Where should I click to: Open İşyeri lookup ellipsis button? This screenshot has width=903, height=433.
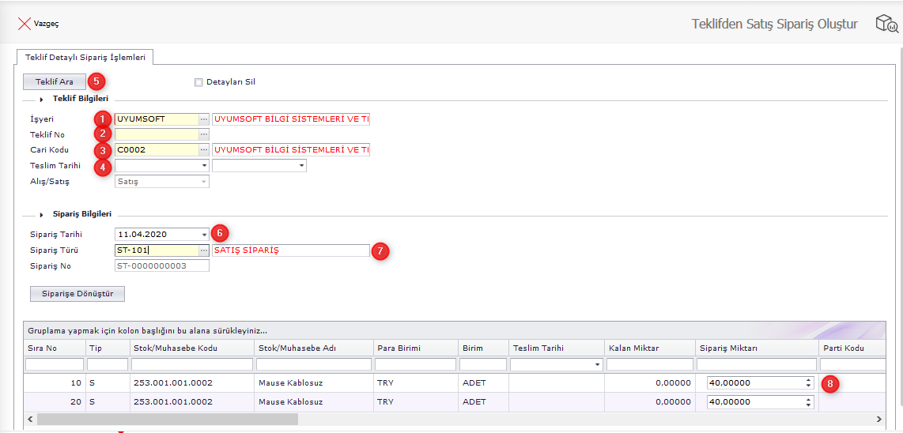point(203,119)
